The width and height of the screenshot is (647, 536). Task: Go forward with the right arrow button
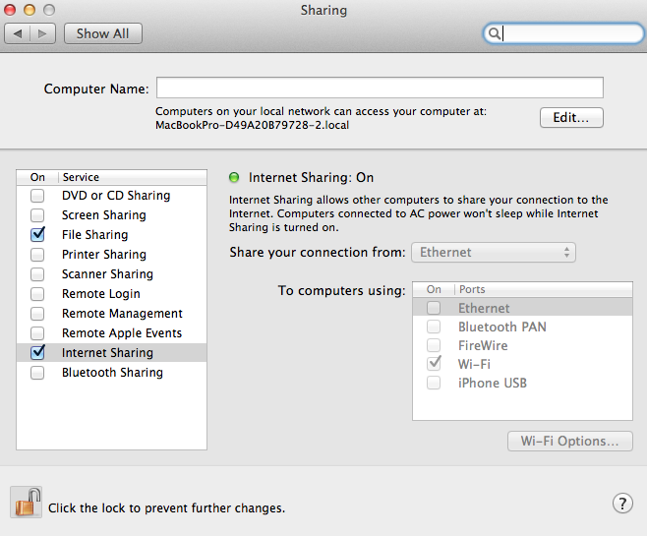(43, 33)
